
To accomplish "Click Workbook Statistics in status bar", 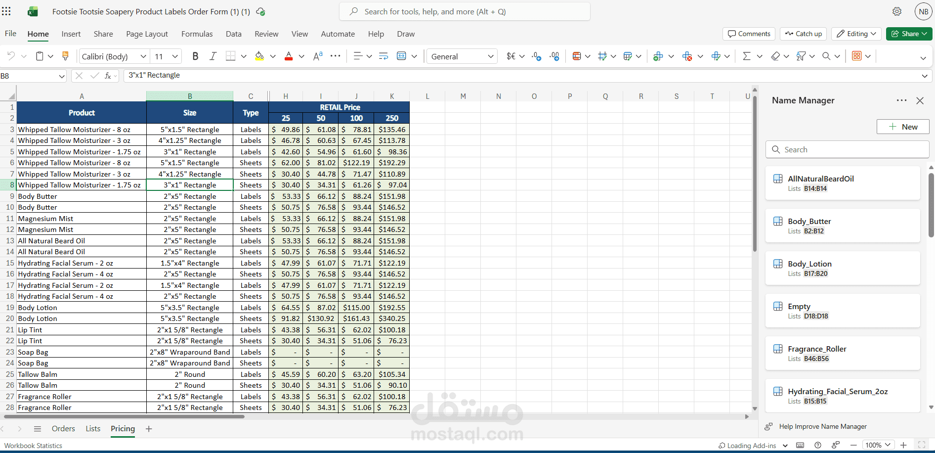I will (x=34, y=446).
